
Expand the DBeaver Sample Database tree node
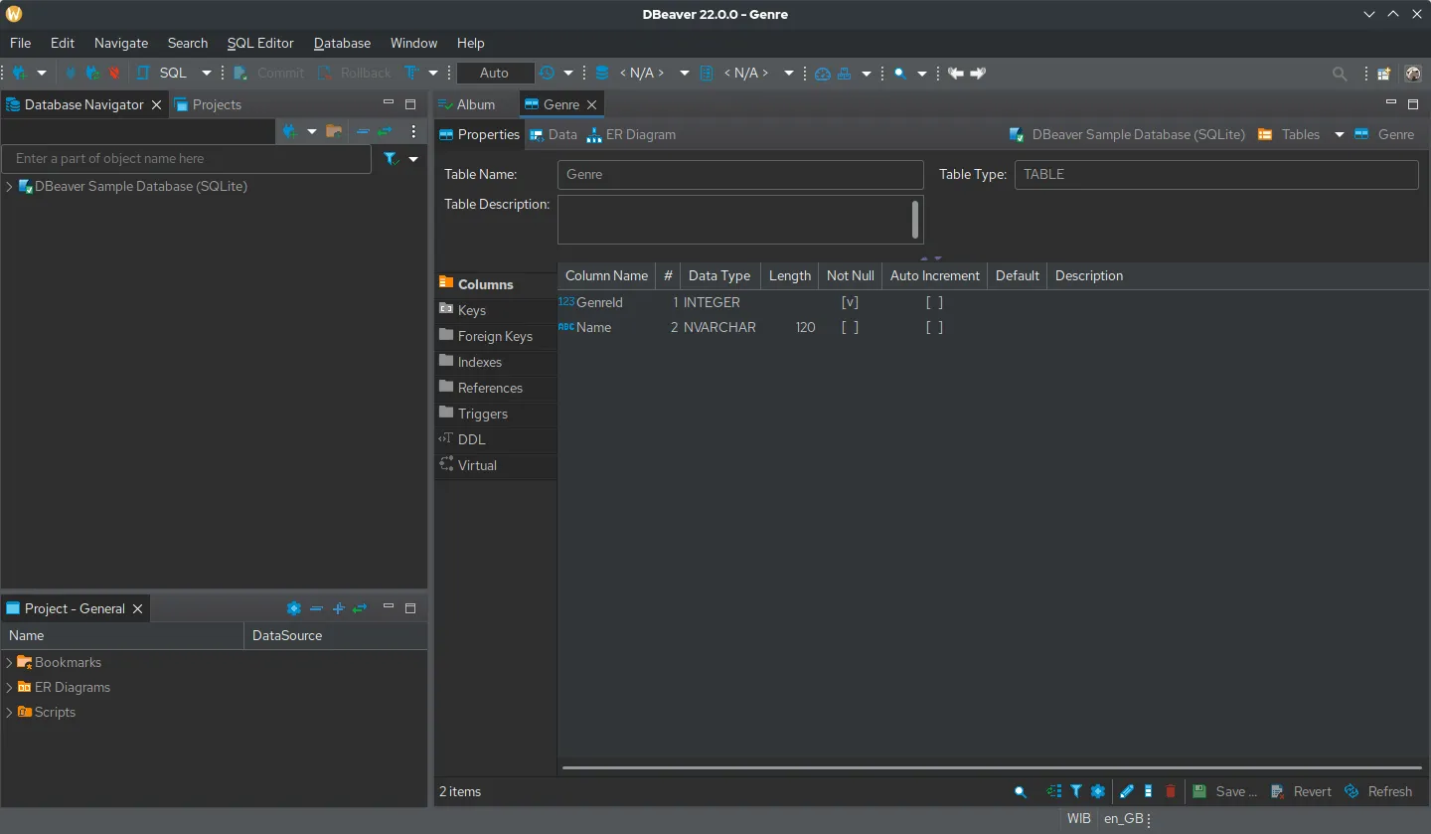click(10, 187)
